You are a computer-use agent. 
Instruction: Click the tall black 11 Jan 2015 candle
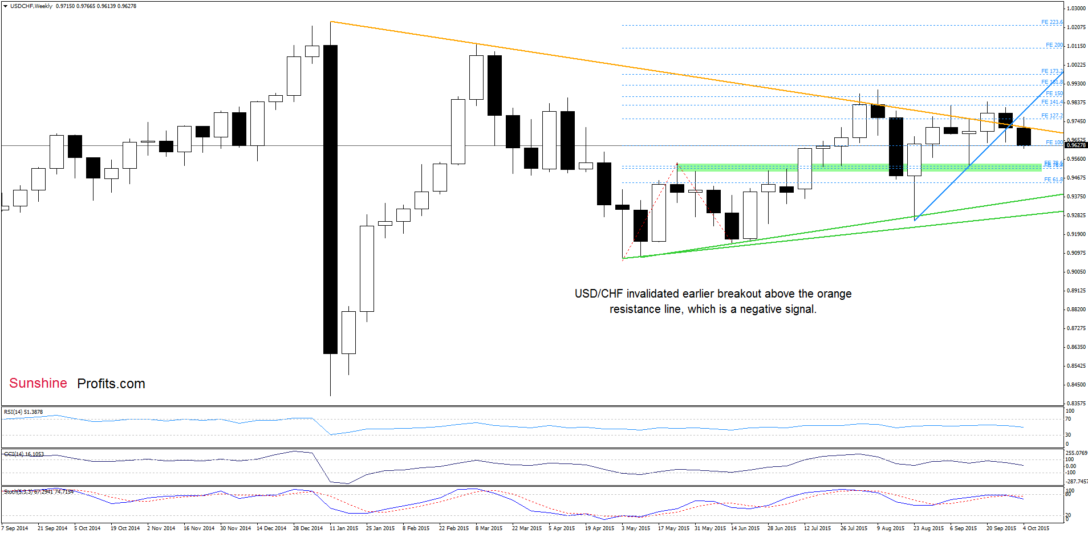tap(330, 200)
